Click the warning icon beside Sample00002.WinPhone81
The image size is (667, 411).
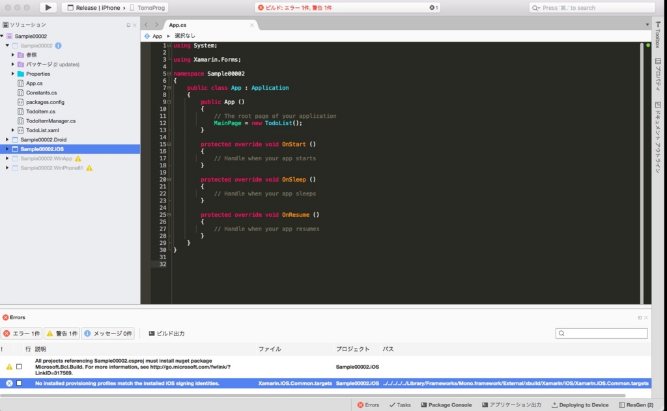tap(89, 168)
